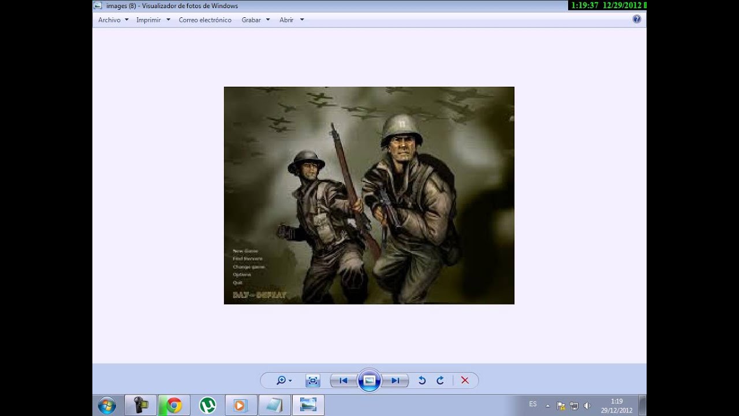739x416 pixels.
Task: Start the slideshow playback
Action: pyautogui.click(x=369, y=380)
